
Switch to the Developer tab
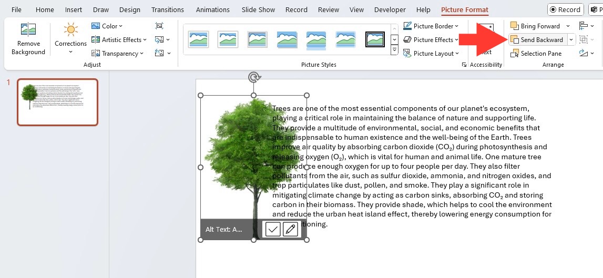click(x=390, y=9)
